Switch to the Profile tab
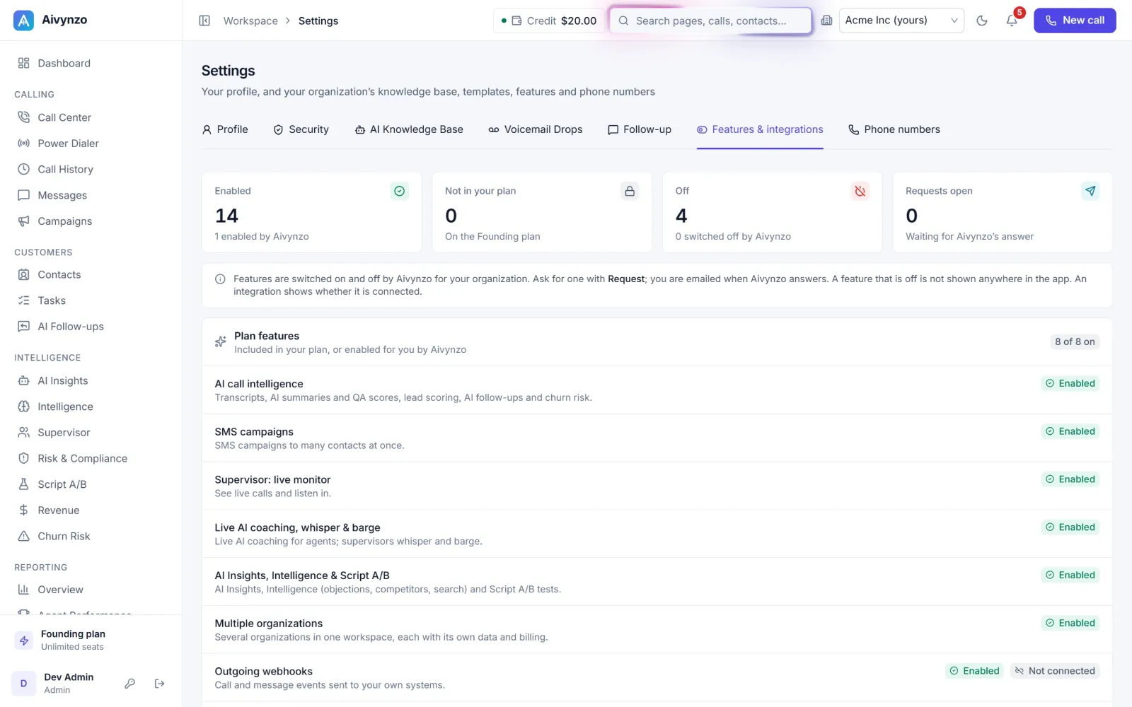Image resolution: width=1132 pixels, height=707 pixels. tap(225, 129)
